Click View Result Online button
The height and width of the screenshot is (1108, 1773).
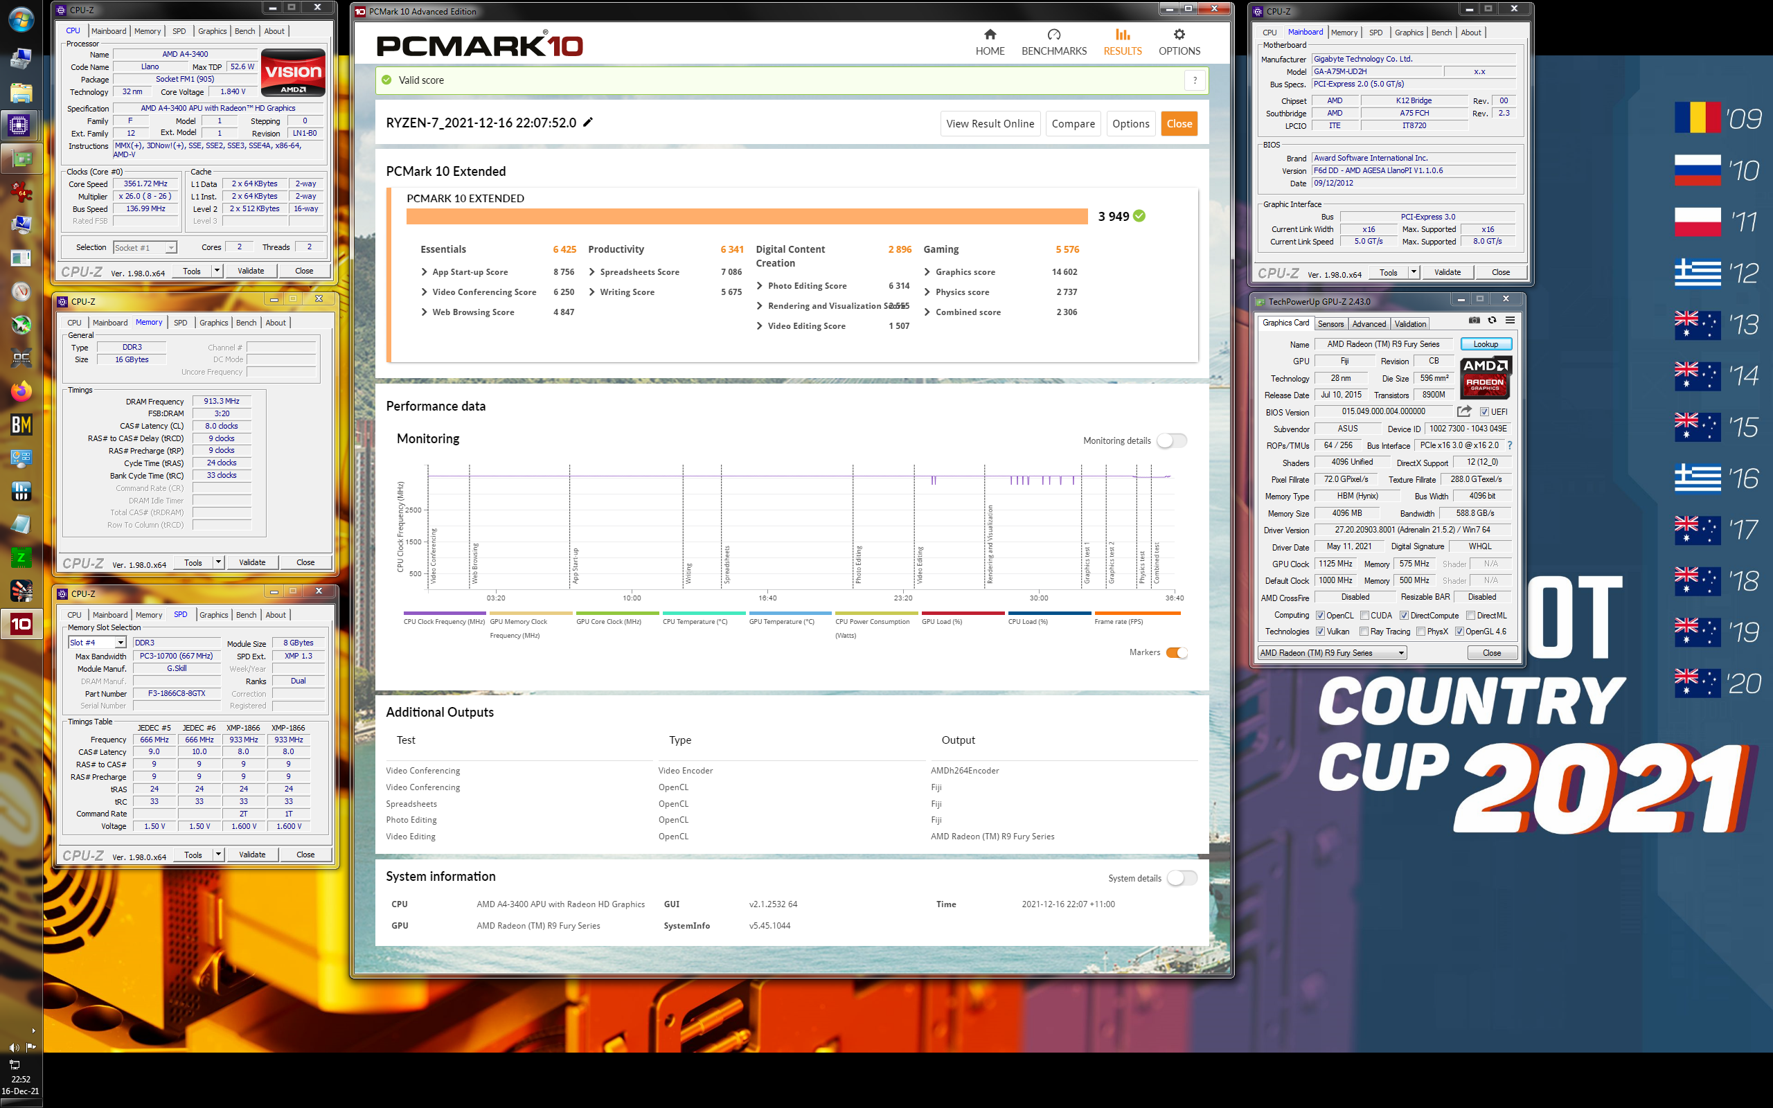click(990, 124)
